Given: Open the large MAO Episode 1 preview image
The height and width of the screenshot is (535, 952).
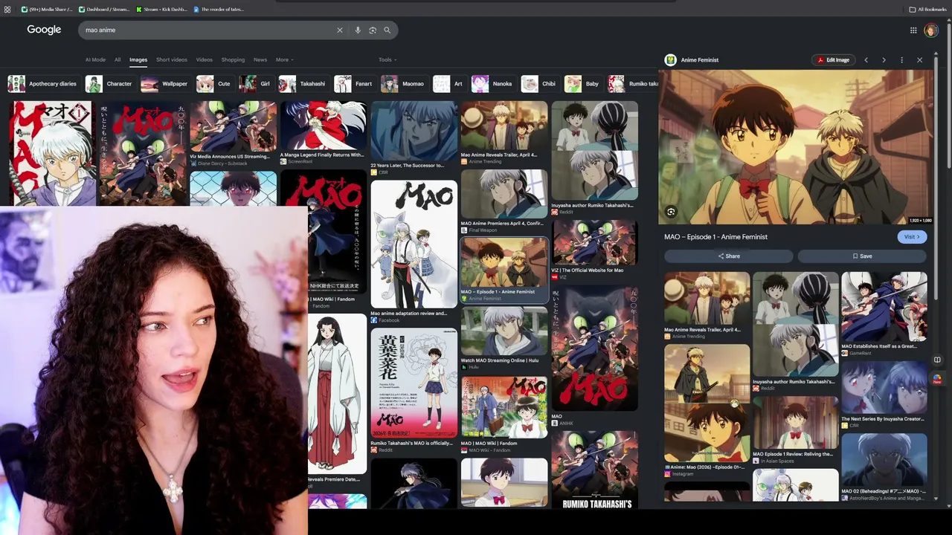Looking at the screenshot, I should (796, 147).
